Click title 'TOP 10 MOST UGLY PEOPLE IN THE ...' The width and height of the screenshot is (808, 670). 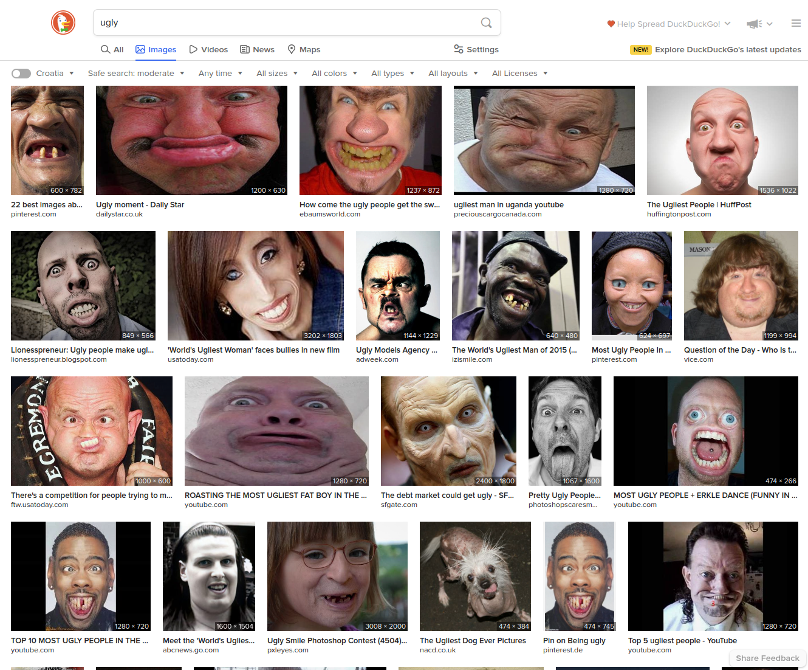pos(80,641)
